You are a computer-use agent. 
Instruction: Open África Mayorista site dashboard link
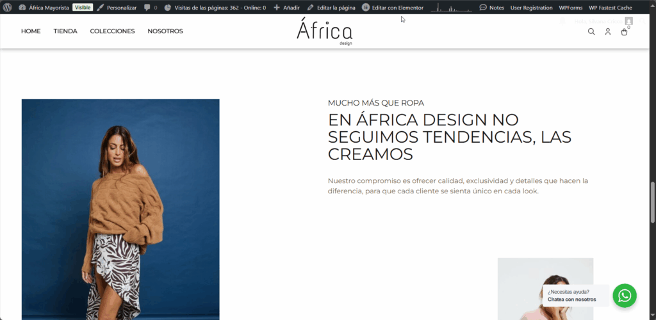tap(44, 8)
